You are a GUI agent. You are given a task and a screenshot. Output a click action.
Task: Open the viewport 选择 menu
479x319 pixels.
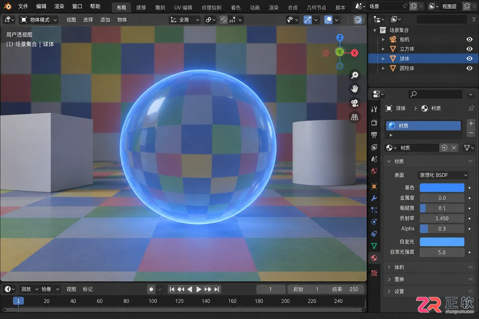tap(88, 20)
